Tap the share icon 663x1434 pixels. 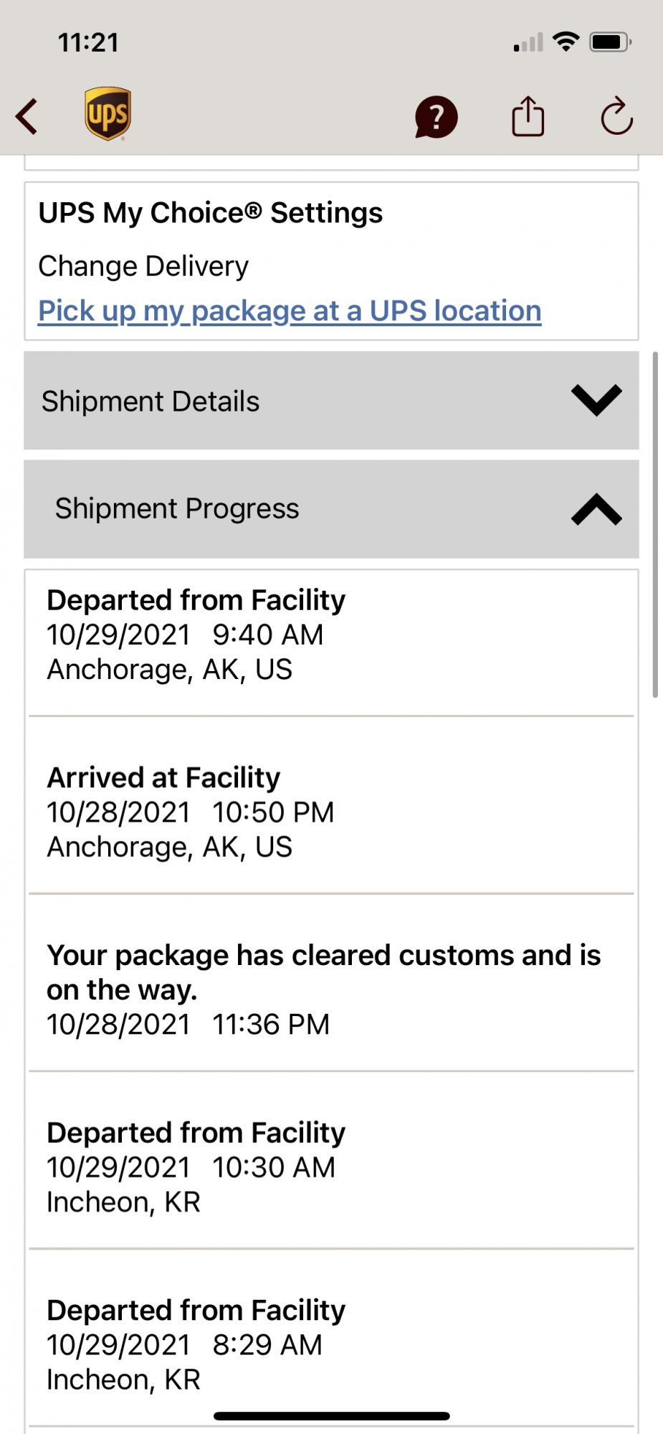528,116
